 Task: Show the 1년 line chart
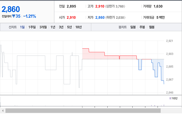pyautogui.click(x=53, y=27)
